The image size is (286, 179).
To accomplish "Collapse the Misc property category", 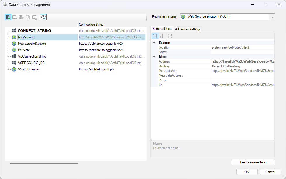I will pos(154,57).
